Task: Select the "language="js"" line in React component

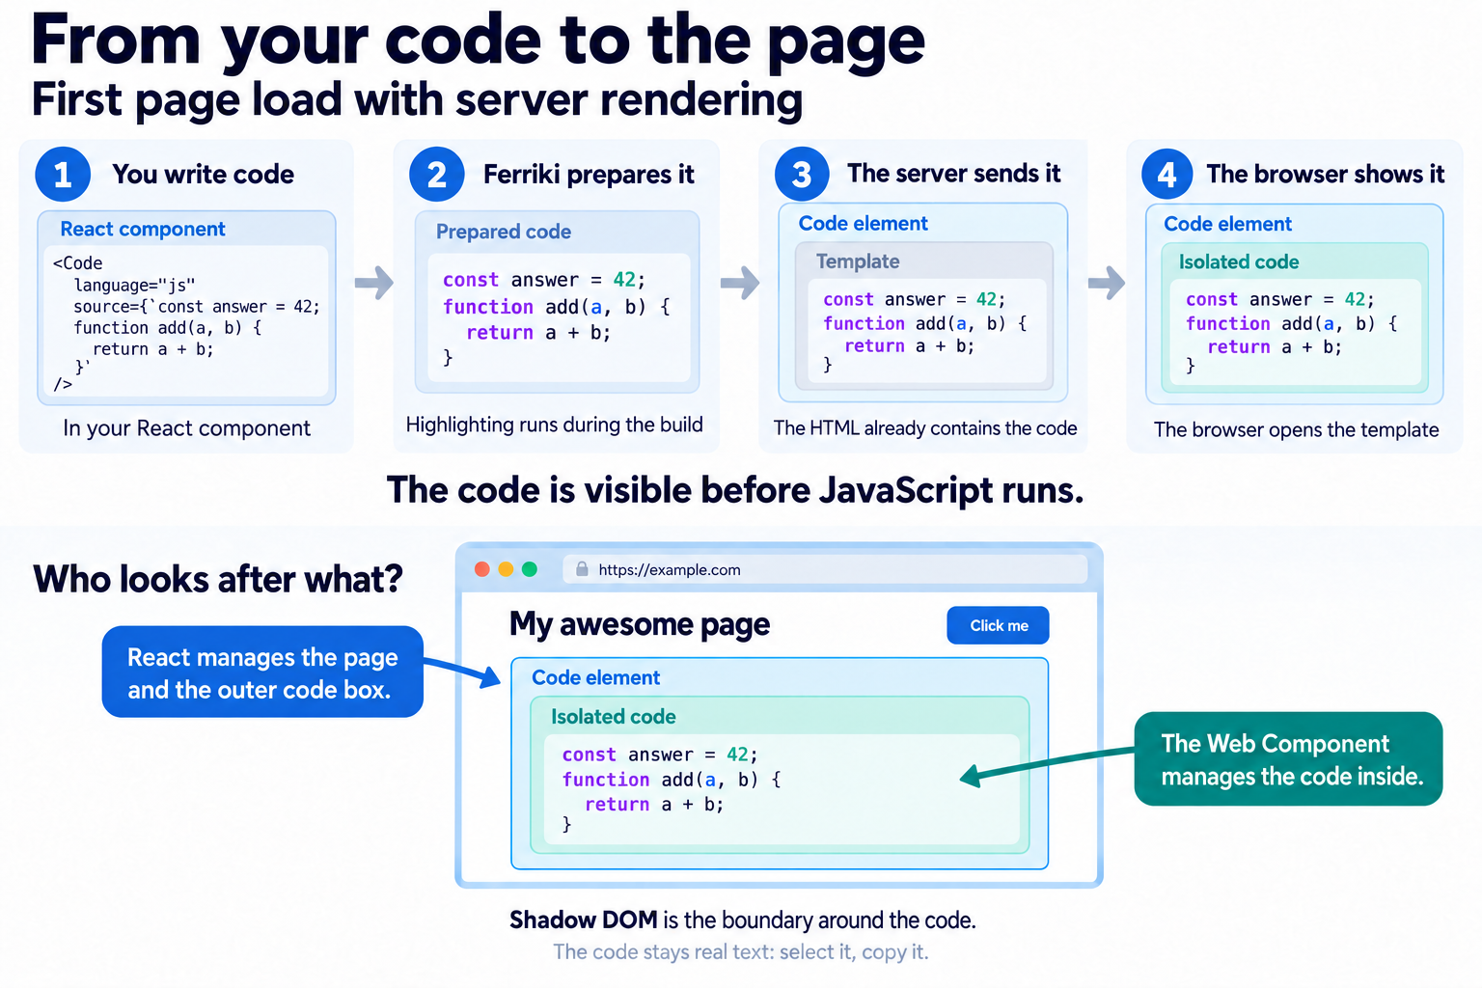Action: pyautogui.click(x=134, y=285)
